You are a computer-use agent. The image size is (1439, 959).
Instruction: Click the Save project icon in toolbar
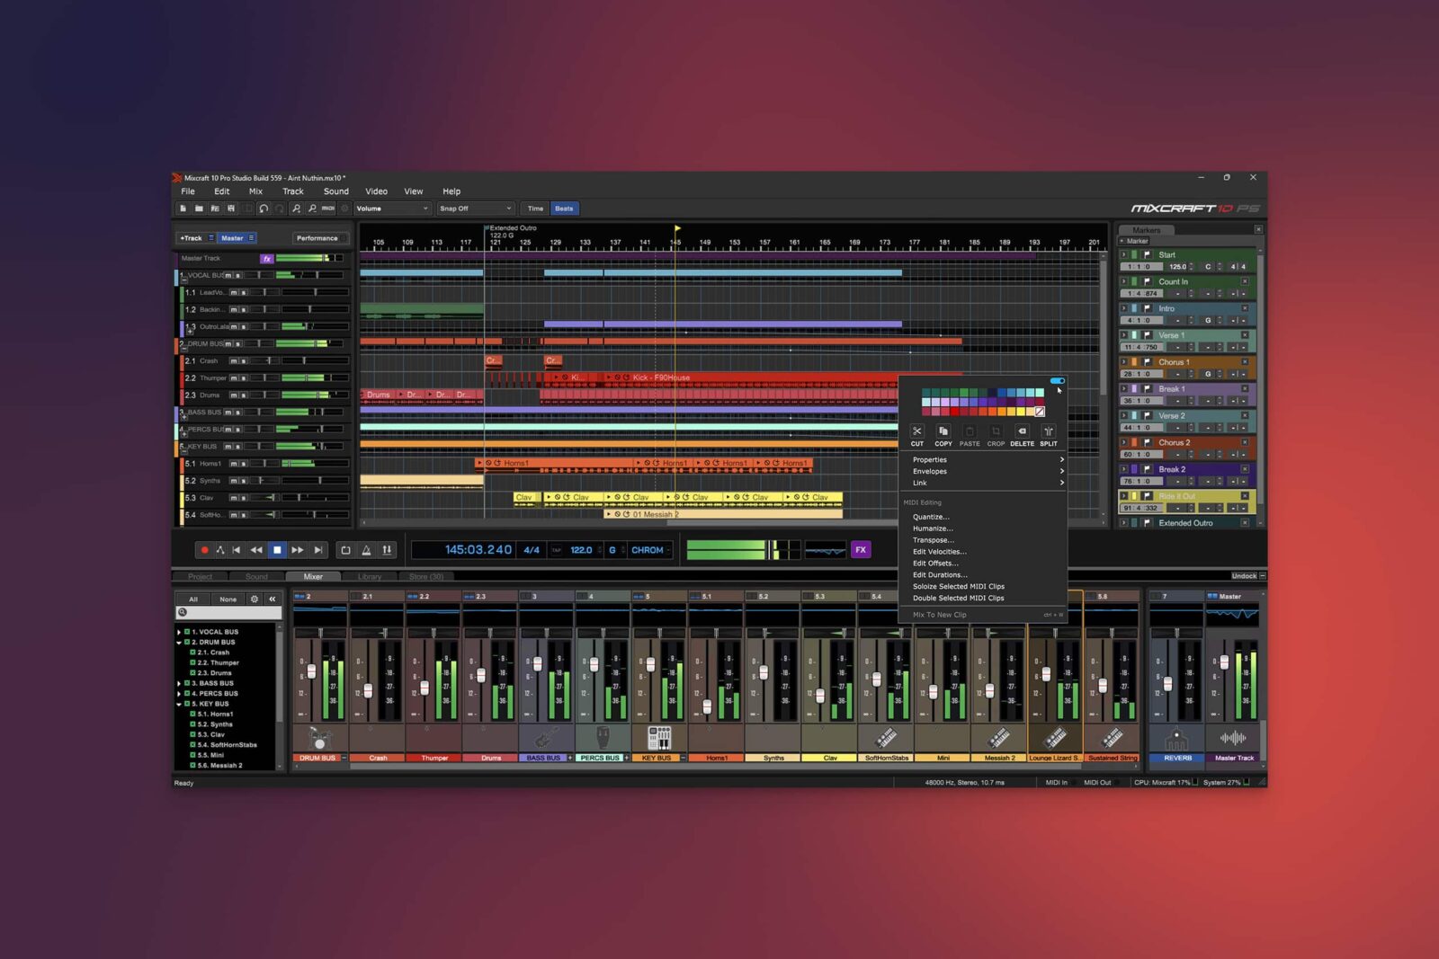pos(231,209)
